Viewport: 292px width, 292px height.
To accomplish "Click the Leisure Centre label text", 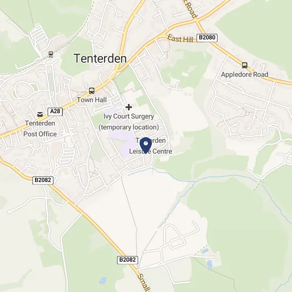I will pos(151,151).
